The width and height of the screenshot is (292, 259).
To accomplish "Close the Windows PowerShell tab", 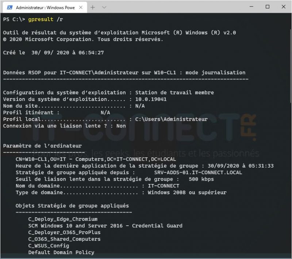I will (81, 7).
